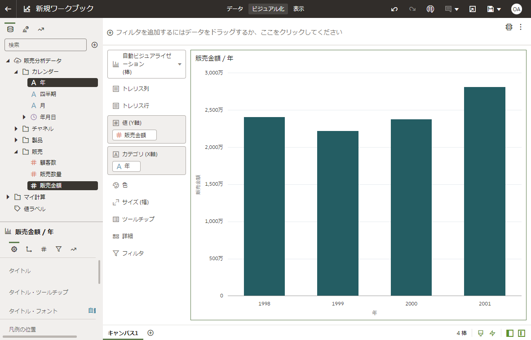Image resolution: width=531 pixels, height=340 pixels.
Task: Go back using the arrow icon
Action: click(8, 9)
